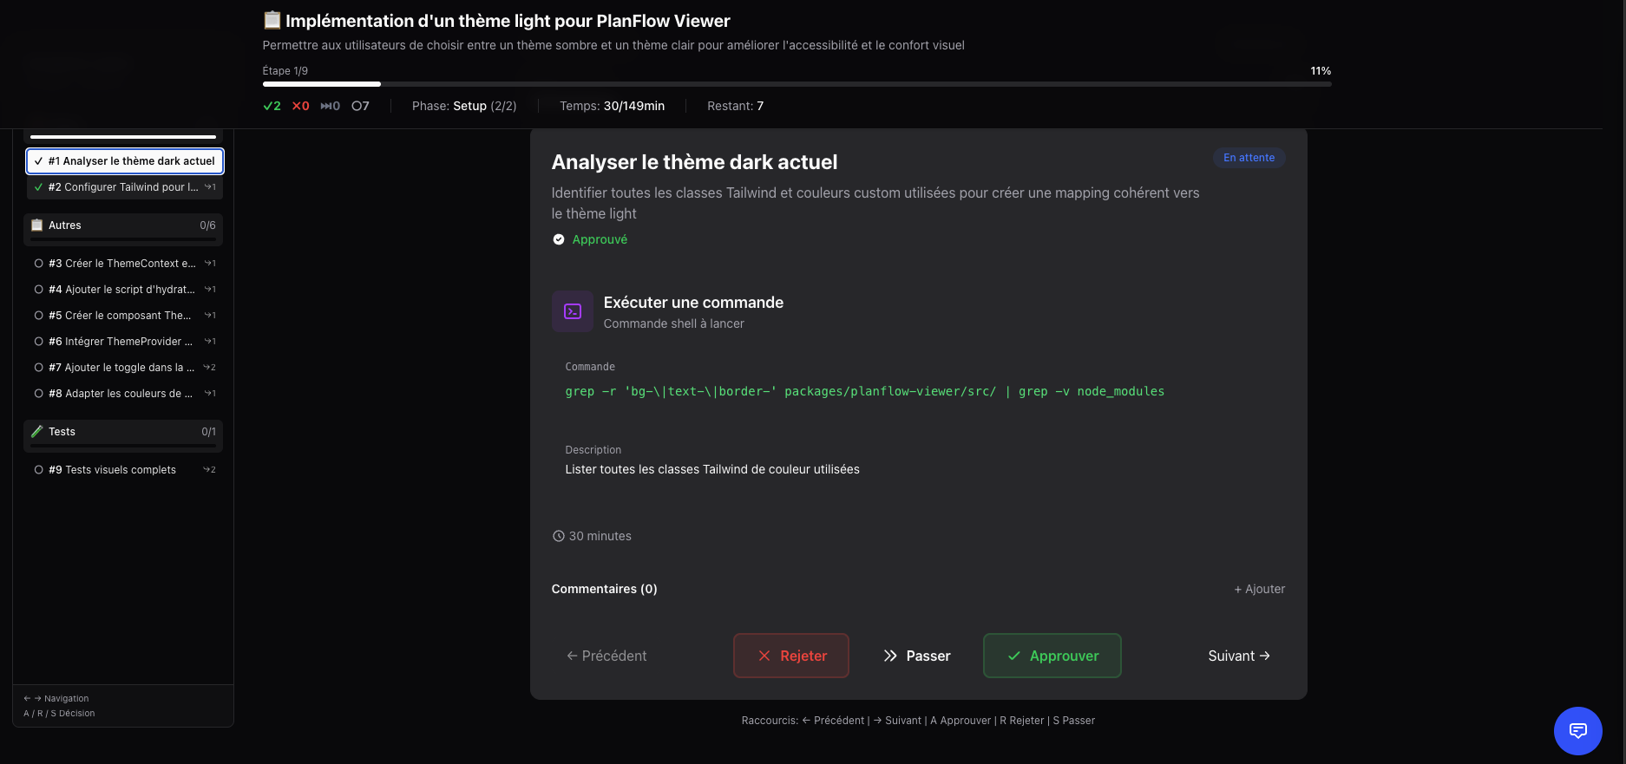The height and width of the screenshot is (764, 1626).
Task: Click the Commentaires (0) heading
Action: point(605,589)
